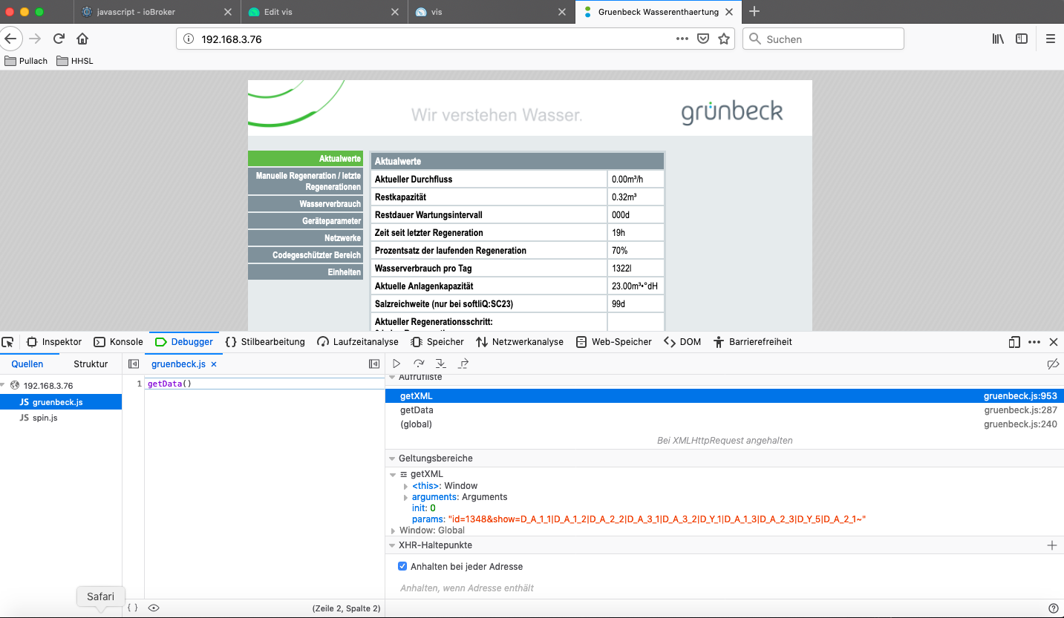
Task: Open the Netzwerkanalyse tab
Action: tap(520, 342)
